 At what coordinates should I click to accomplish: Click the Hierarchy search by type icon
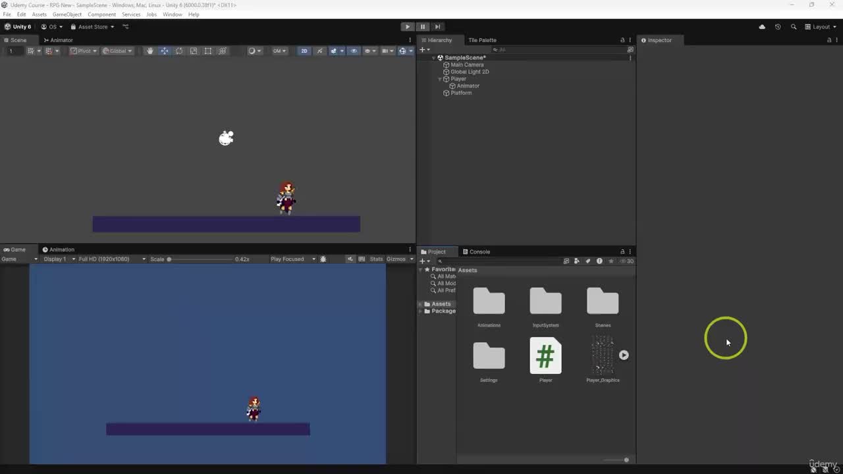tap(630, 49)
